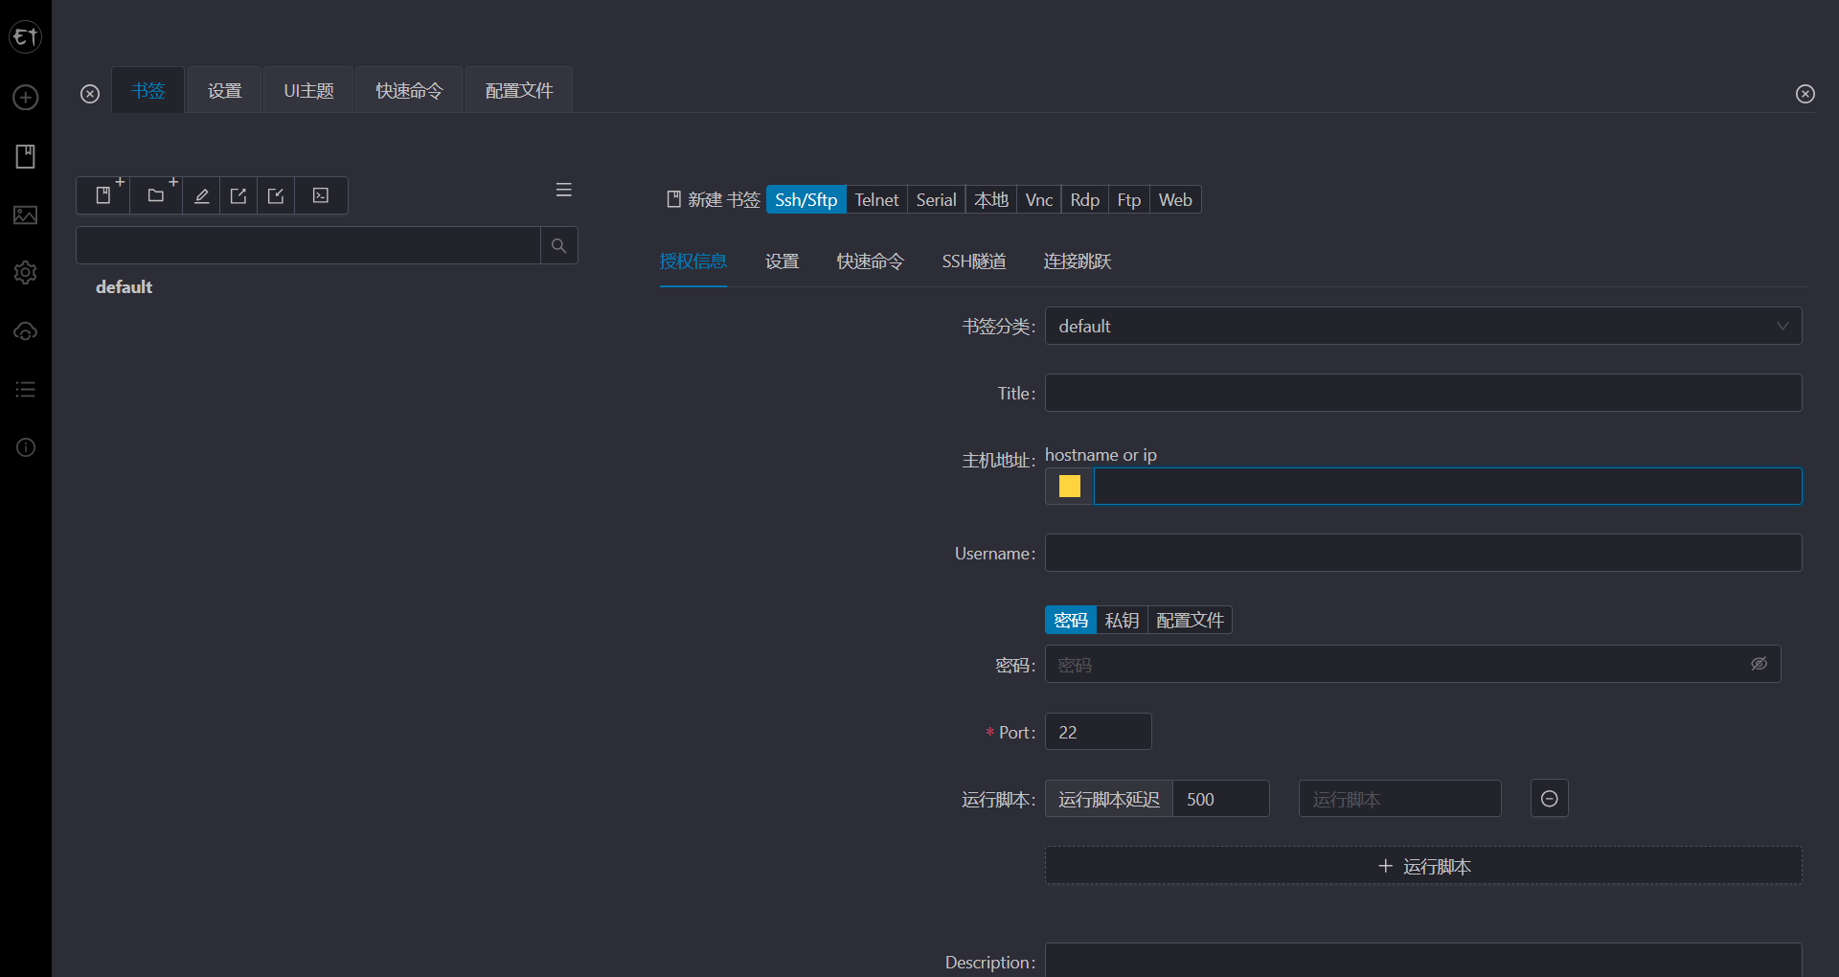Create new bookmark toolbar icon

pyautogui.click(x=103, y=195)
